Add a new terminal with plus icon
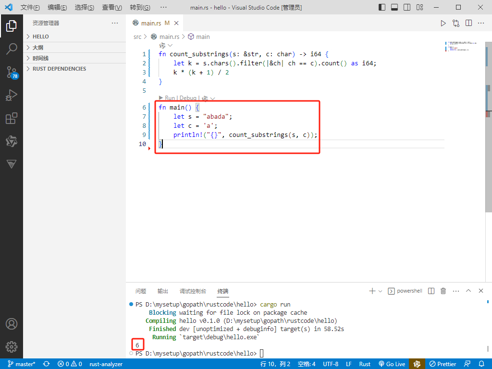The image size is (492, 369). point(372,291)
